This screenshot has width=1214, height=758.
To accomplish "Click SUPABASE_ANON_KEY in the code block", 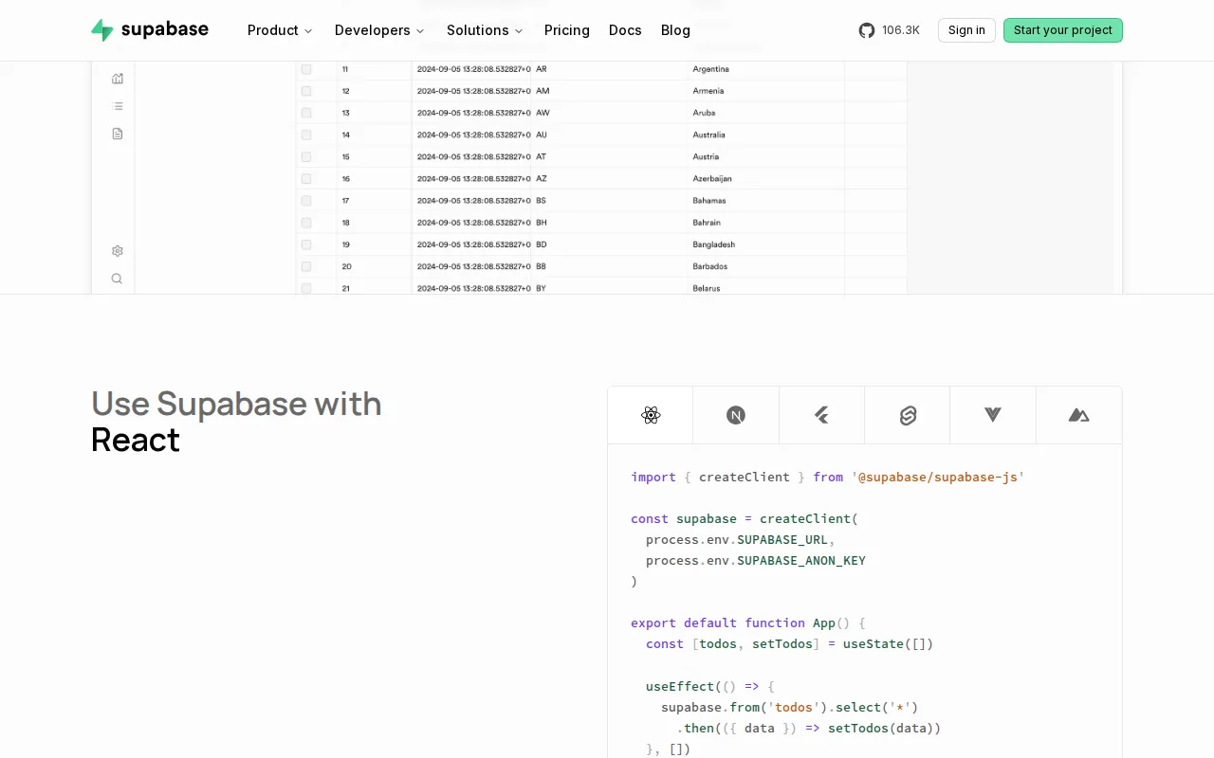I will coord(801,561).
